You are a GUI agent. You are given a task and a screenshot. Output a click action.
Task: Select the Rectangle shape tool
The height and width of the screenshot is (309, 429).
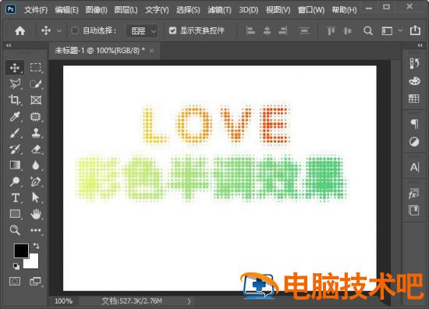[15, 214]
